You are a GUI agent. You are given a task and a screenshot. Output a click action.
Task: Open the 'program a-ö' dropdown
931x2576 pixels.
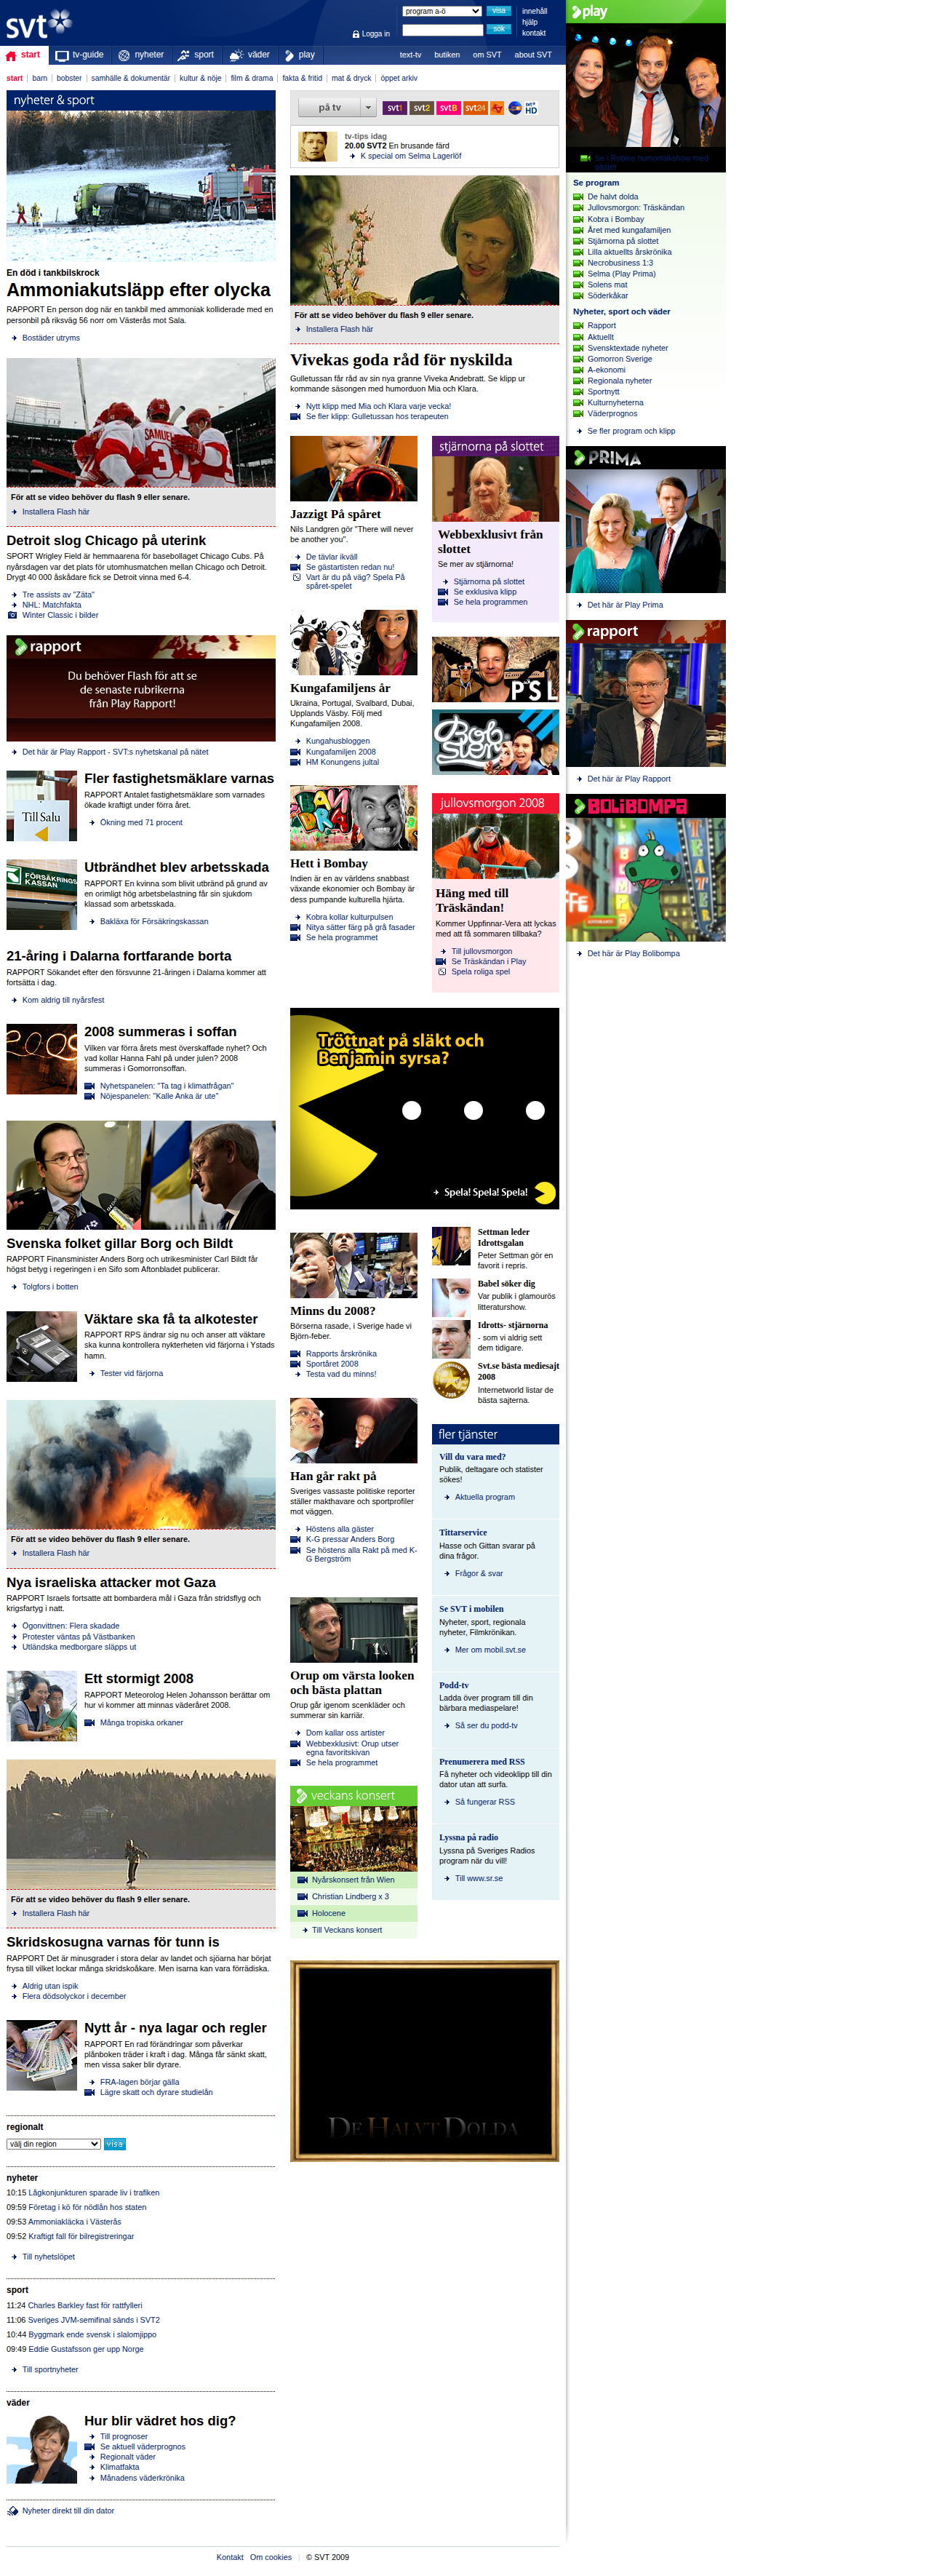click(x=442, y=12)
